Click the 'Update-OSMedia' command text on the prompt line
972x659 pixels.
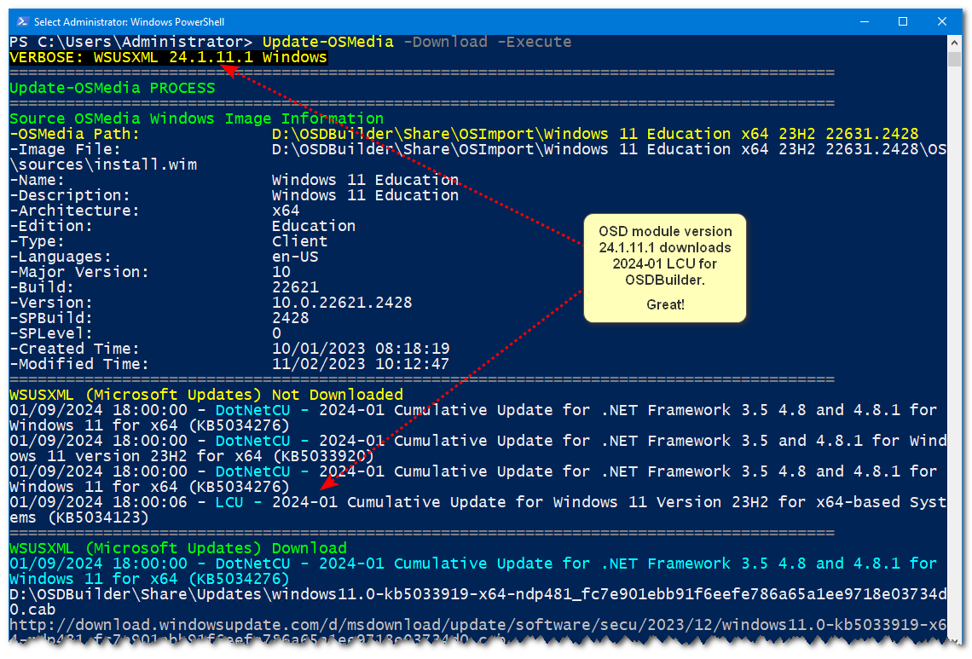328,42
